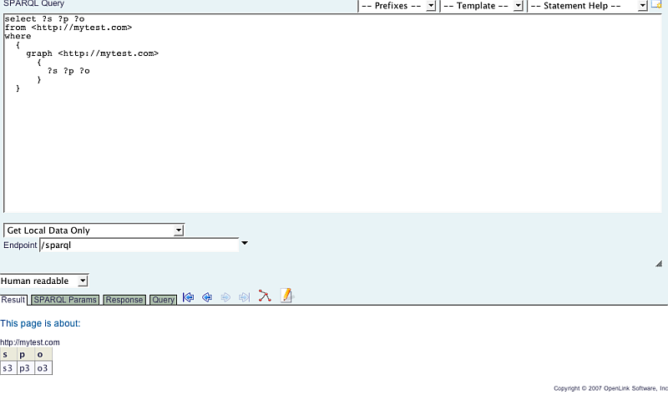The image size is (668, 405).
Task: Click the OpenLink Software copyright text
Action: [610, 388]
